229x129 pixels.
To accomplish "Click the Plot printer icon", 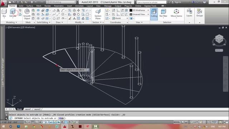I will click(32, 2).
